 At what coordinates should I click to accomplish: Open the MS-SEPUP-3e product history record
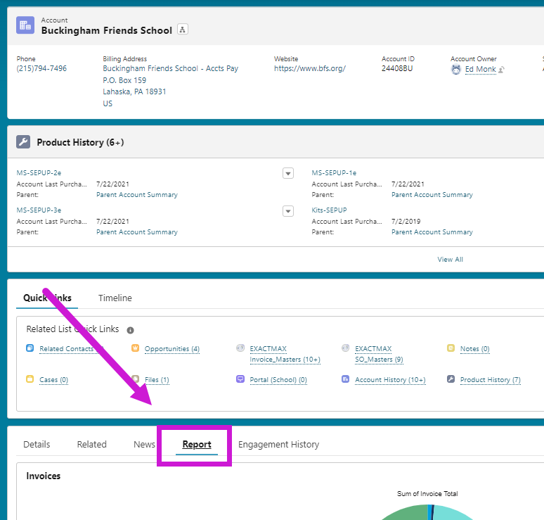point(39,210)
